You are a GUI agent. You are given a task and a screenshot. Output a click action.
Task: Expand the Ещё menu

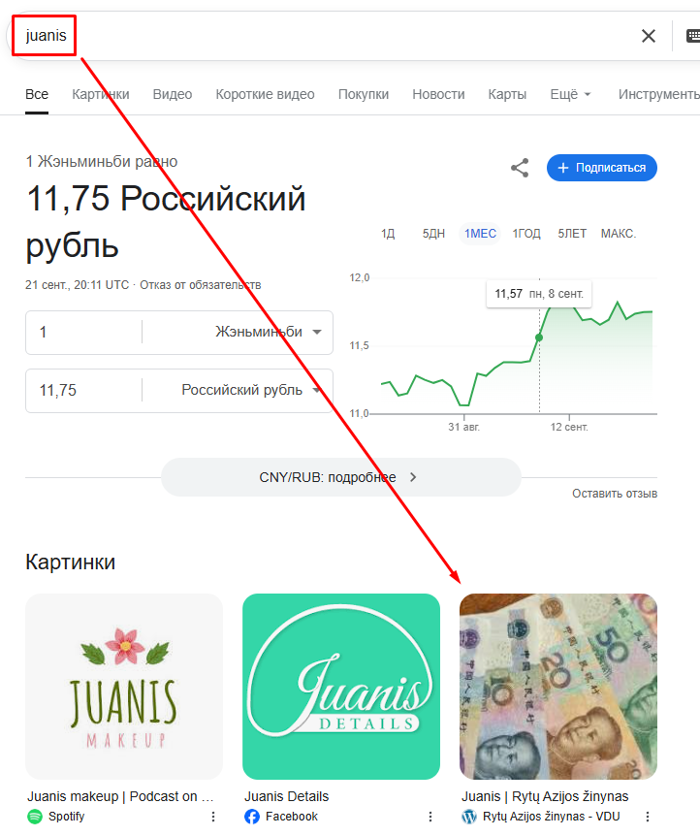click(x=570, y=94)
